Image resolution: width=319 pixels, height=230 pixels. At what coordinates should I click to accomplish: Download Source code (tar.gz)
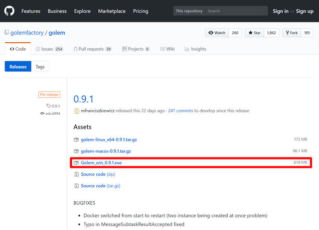coord(101,186)
